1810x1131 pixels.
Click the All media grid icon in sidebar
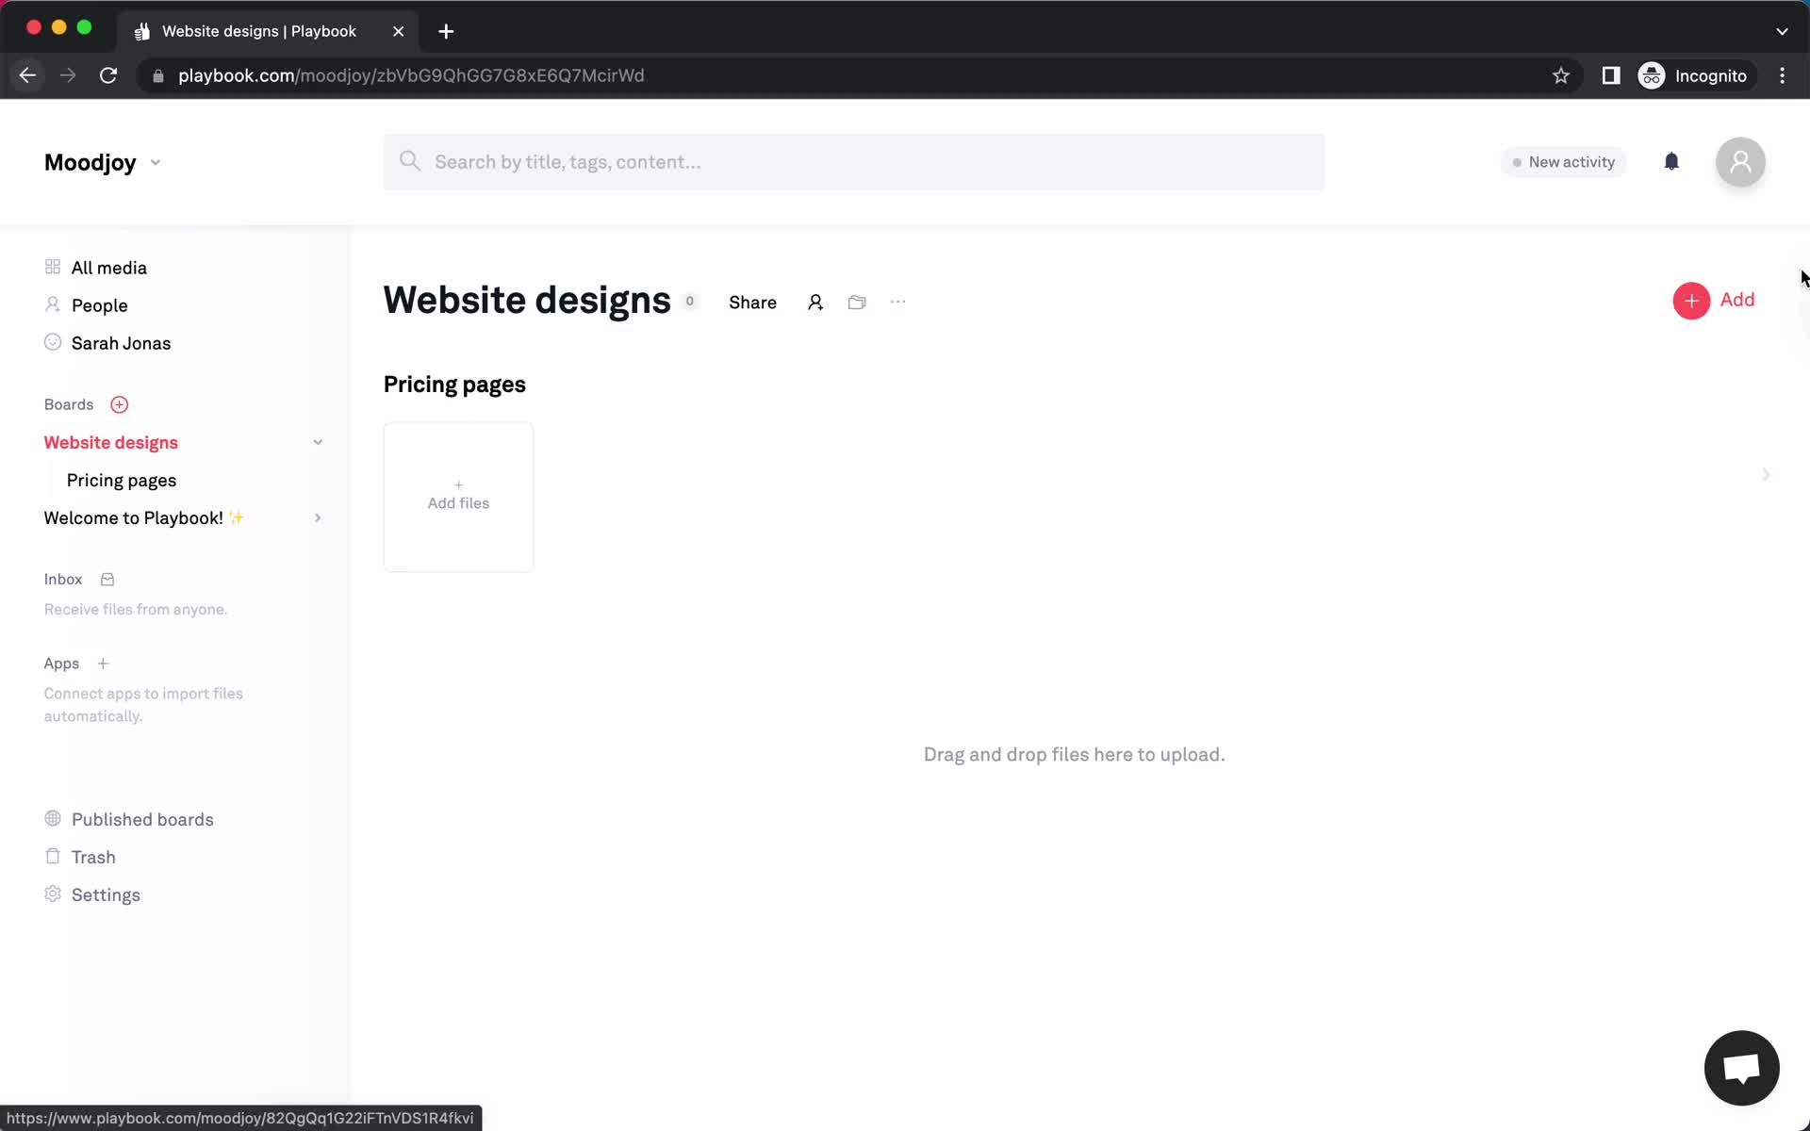[x=52, y=267]
